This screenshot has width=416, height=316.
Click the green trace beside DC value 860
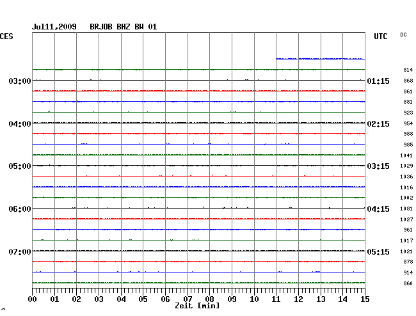pos(198,283)
